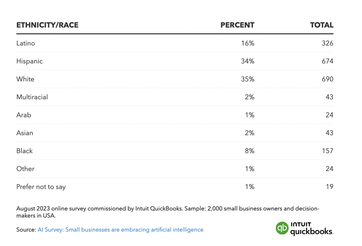Click the PERCENT column header
Viewport: 362px width, 246px height.
tap(237, 25)
